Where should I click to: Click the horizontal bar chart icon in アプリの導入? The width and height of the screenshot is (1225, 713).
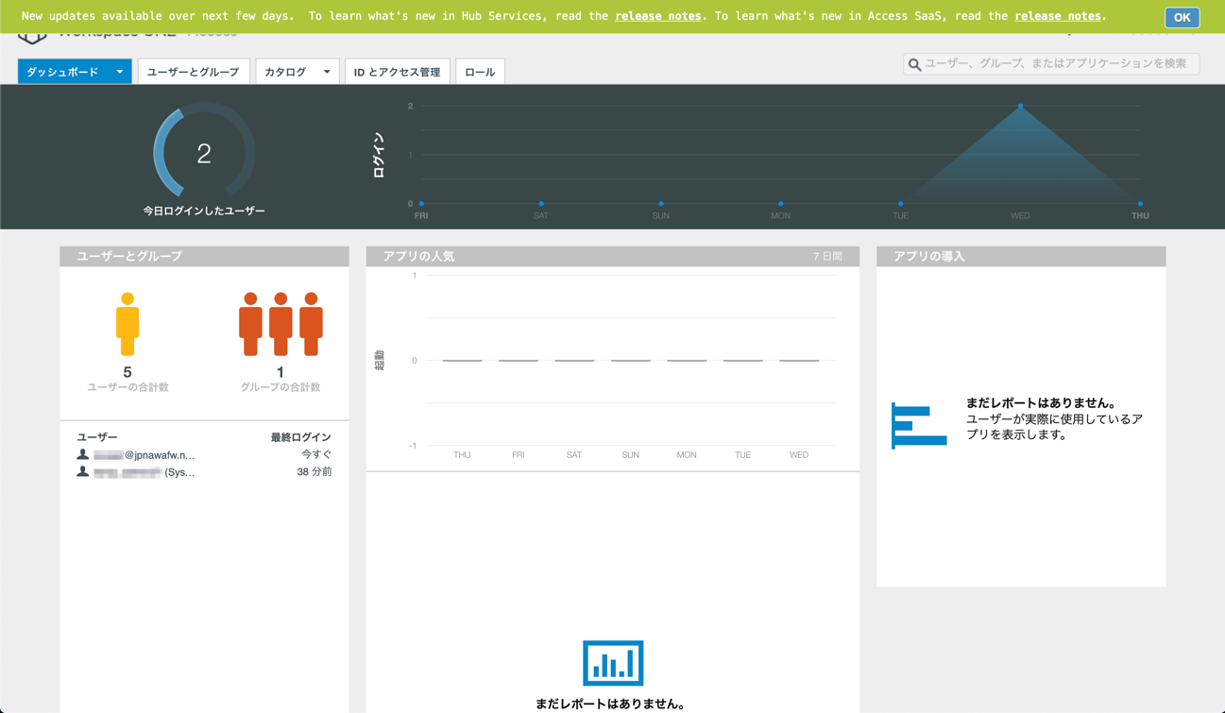point(919,425)
